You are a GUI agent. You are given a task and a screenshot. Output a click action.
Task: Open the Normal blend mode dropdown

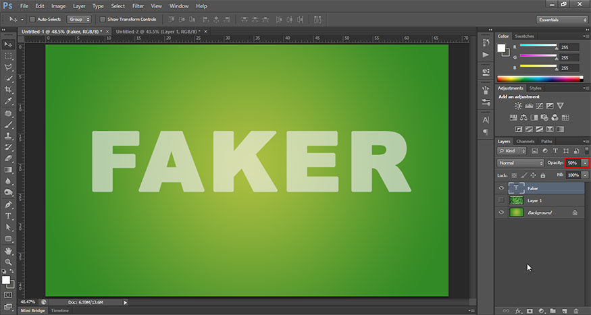click(x=520, y=163)
